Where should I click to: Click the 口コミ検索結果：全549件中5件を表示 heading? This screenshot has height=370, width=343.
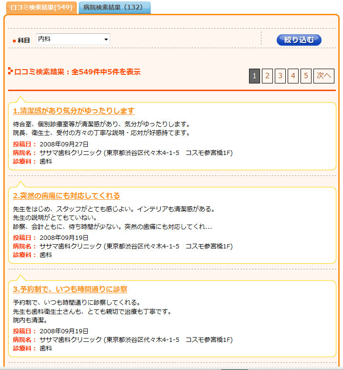point(77,72)
